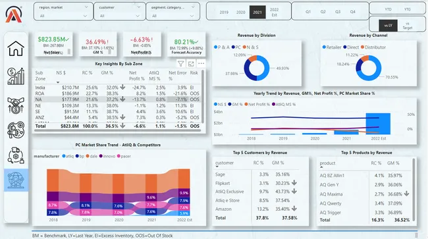Screen dimensions: 428x239
Task: Click the sort arrow under customer column
Action: pyautogui.click(x=217, y=167)
